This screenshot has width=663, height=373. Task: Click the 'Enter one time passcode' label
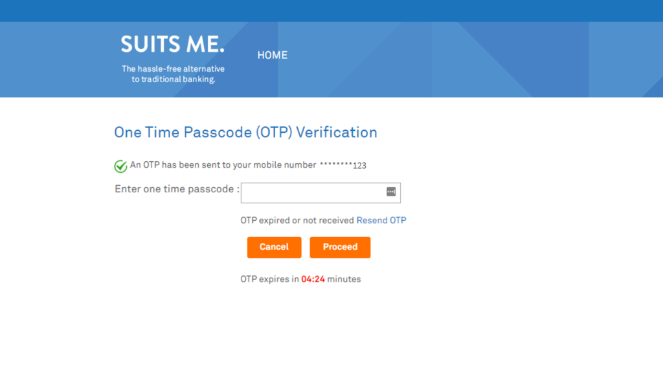tap(177, 189)
